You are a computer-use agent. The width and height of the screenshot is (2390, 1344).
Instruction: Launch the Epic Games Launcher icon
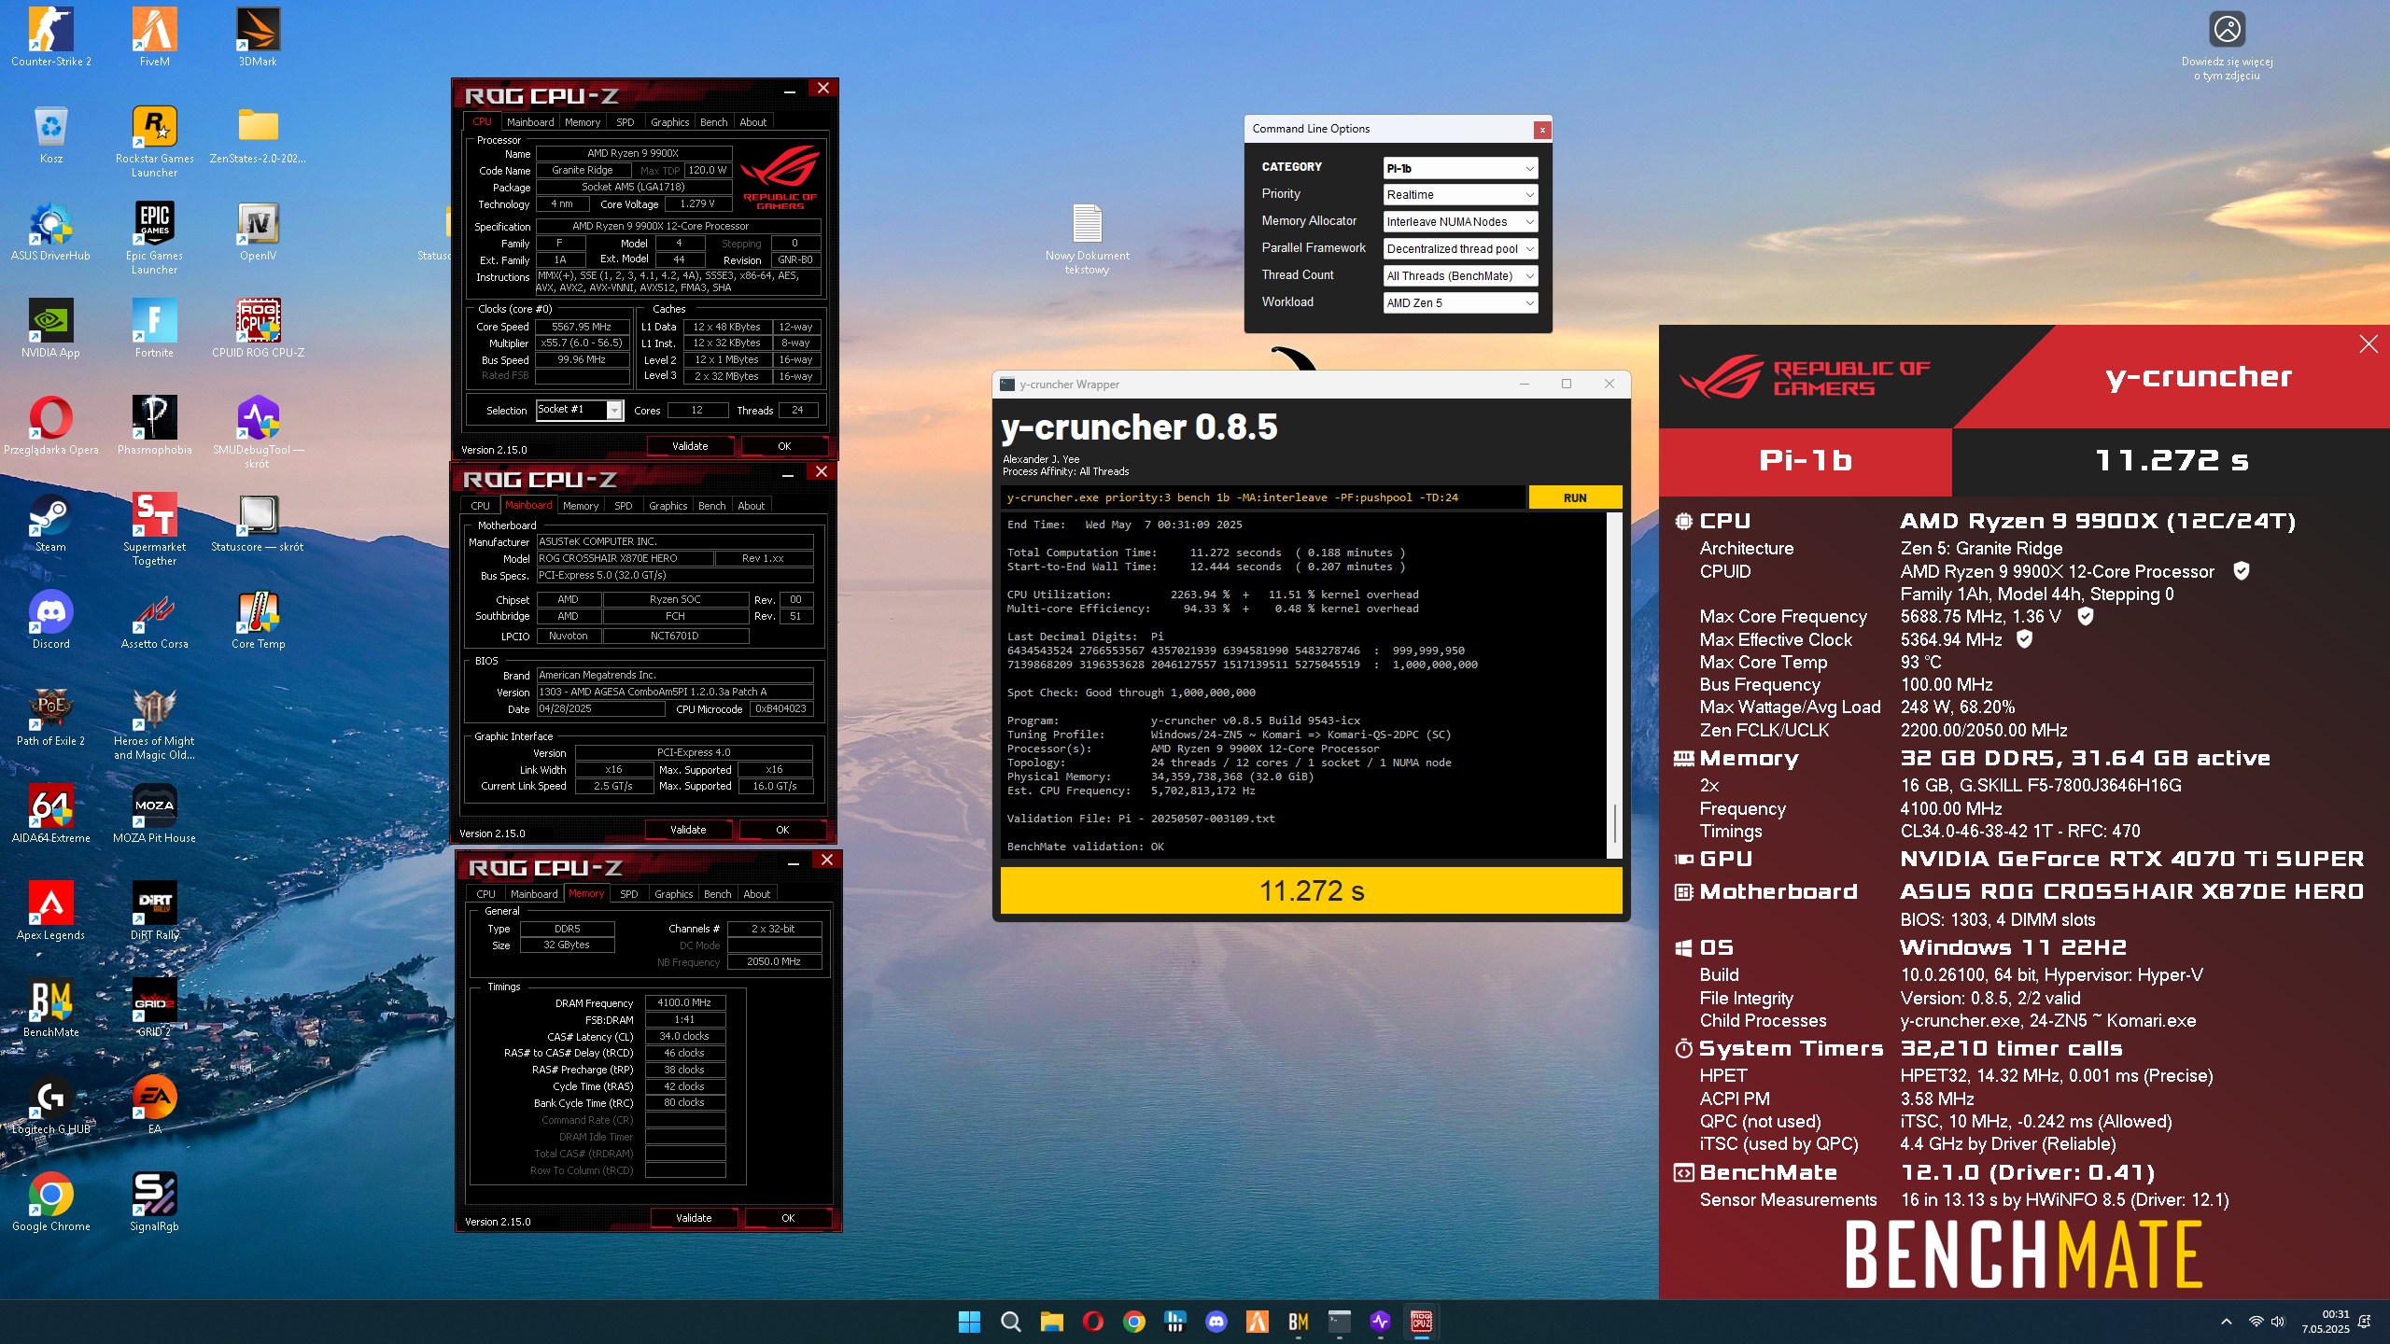coord(154,238)
